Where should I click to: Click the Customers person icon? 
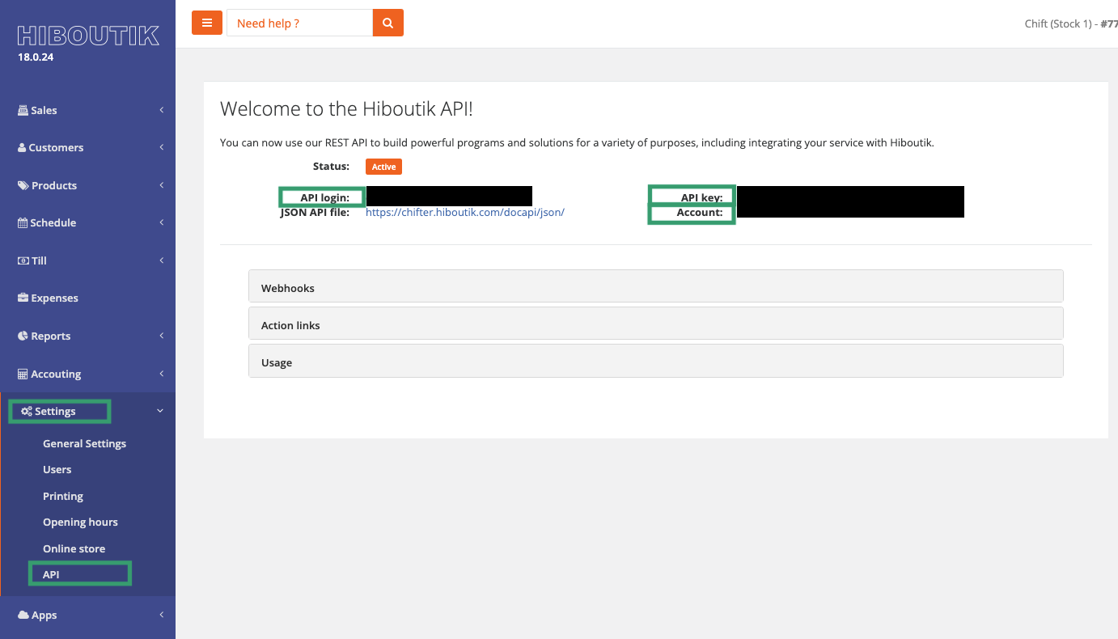(x=22, y=147)
